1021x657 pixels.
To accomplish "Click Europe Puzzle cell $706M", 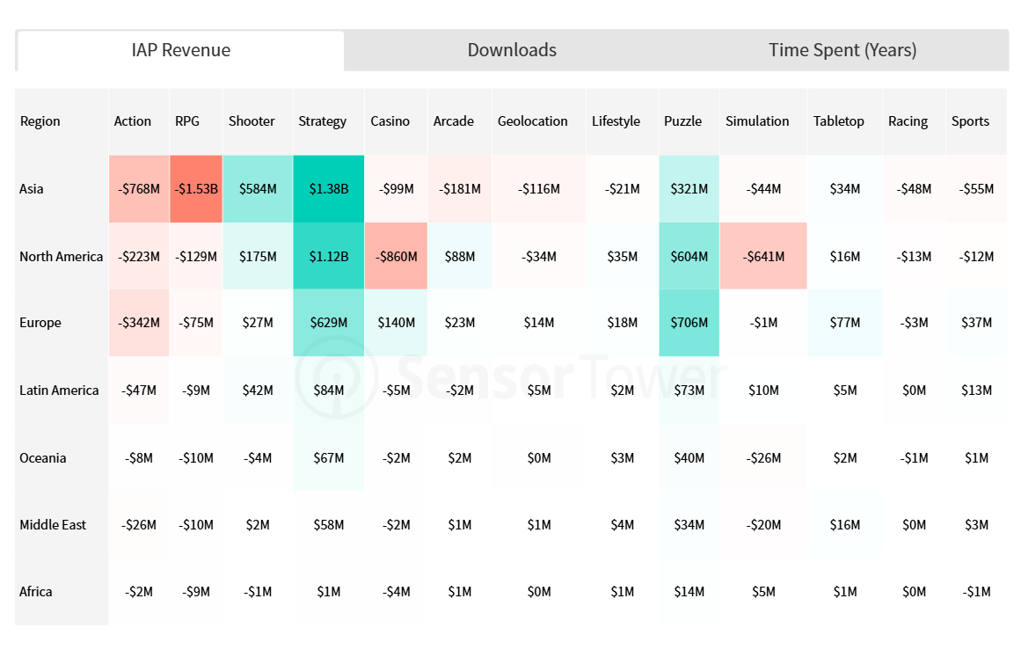I will (689, 323).
